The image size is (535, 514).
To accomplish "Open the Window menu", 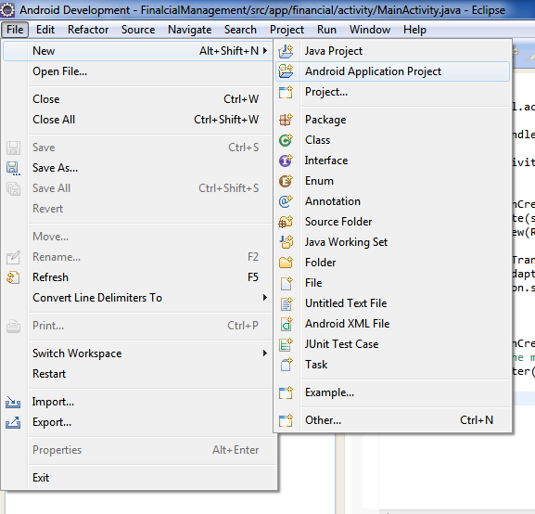I will (370, 30).
